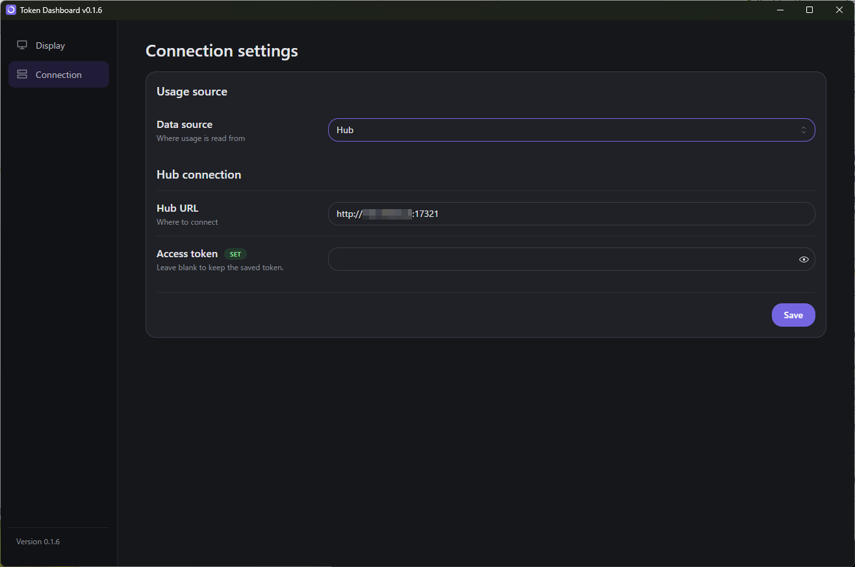Open the Display settings page
The height and width of the screenshot is (567, 855).
click(x=58, y=45)
